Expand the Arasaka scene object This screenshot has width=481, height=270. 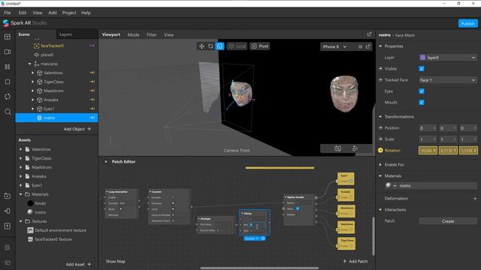[x=32, y=100]
